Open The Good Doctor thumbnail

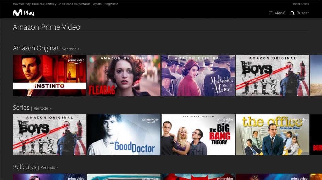124,135
